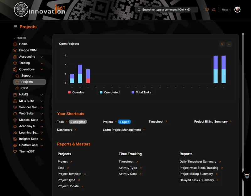Click the Theme36T heart icon

point(15,151)
